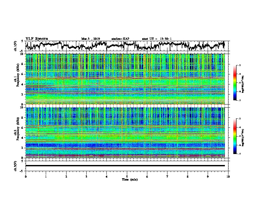Click the thick black ch.3 trace line
Image resolution: width=257 pixels, height=198 pixels.
point(125,166)
